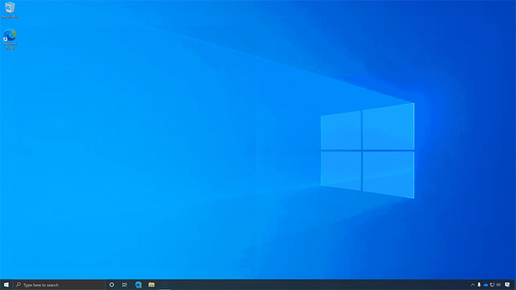Image resolution: width=516 pixels, height=290 pixels.
Task: Click the label under the Edge shortcut
Action: click(x=10, y=46)
